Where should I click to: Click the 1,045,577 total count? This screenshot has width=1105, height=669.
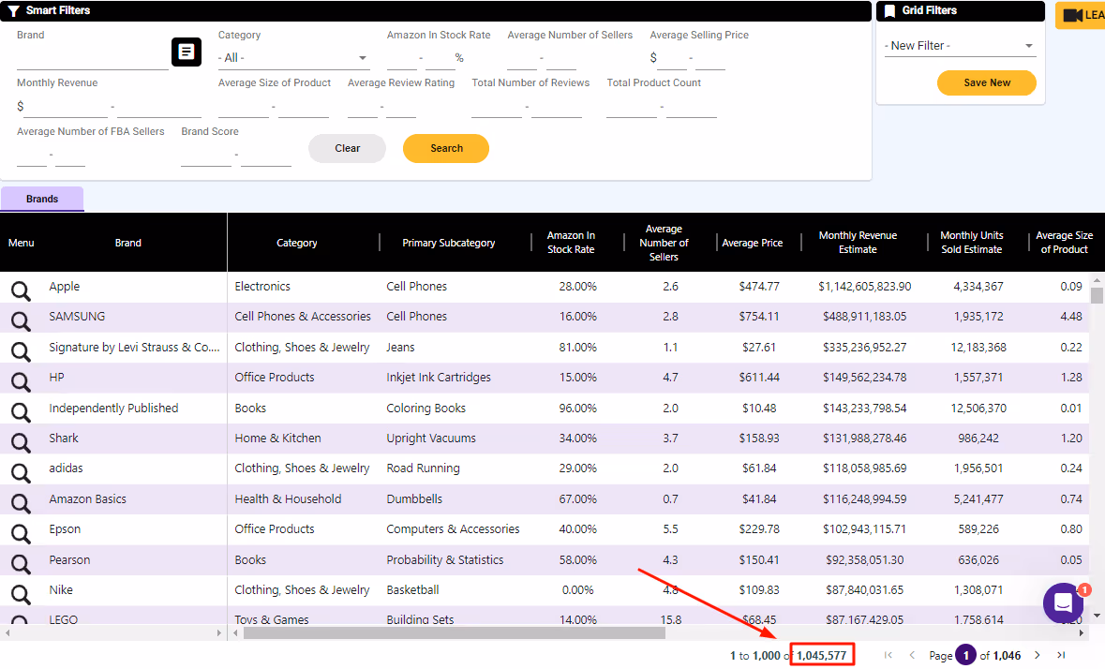822,656
